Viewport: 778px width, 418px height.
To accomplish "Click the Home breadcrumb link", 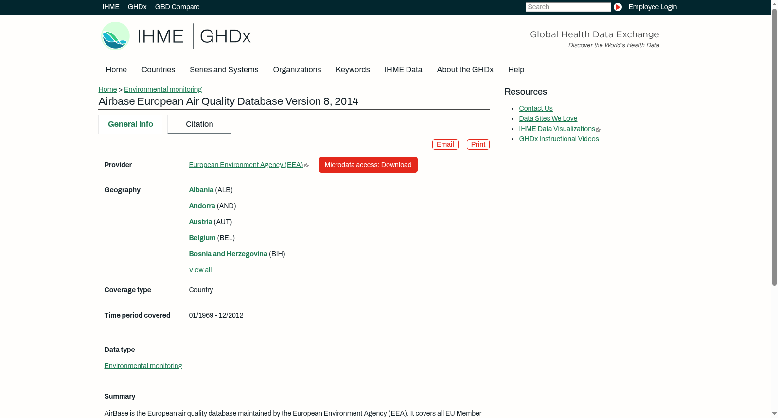I will pyautogui.click(x=107, y=89).
